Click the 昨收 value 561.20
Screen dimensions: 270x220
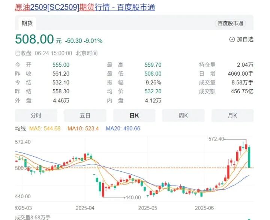(x=61, y=74)
